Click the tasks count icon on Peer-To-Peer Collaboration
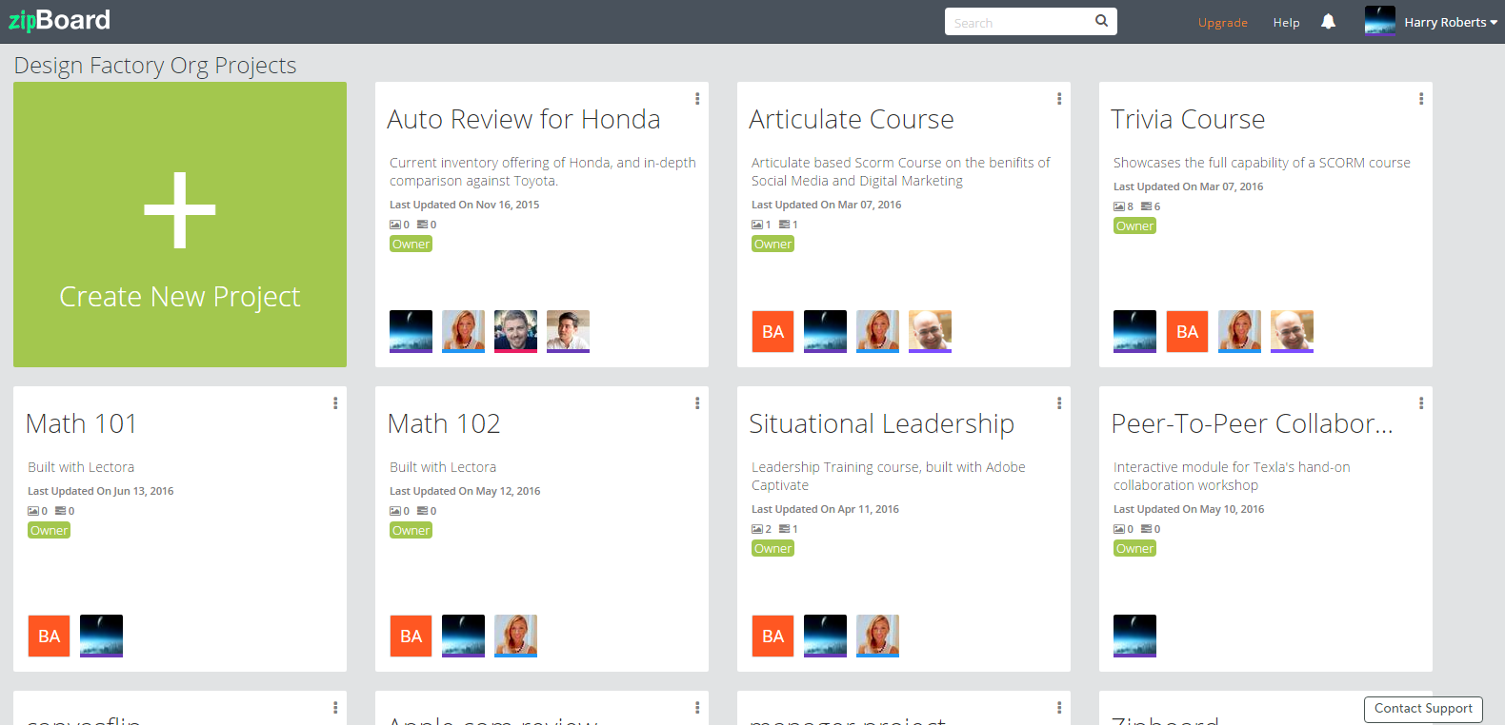This screenshot has height=725, width=1505. pos(1147,529)
